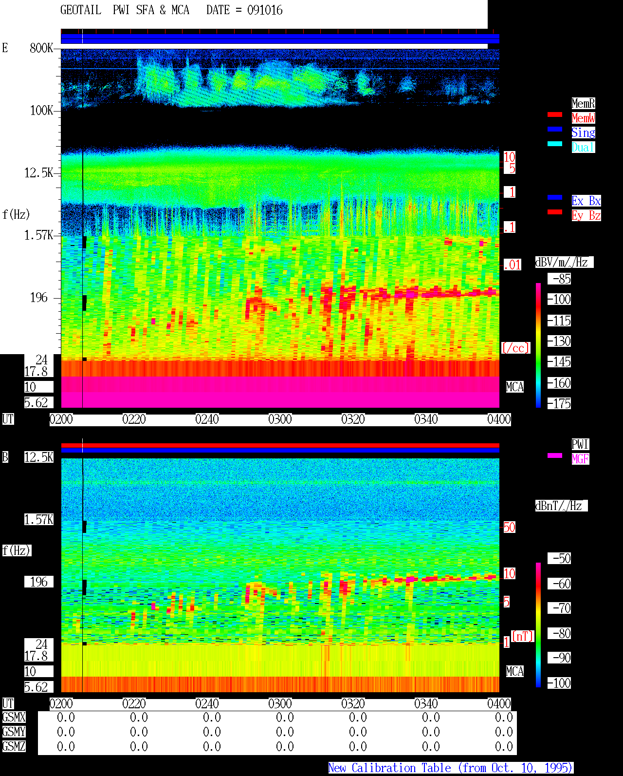This screenshot has height=776, width=623.
Task: Click the blue Sing legend swatch
Action: coord(555,129)
